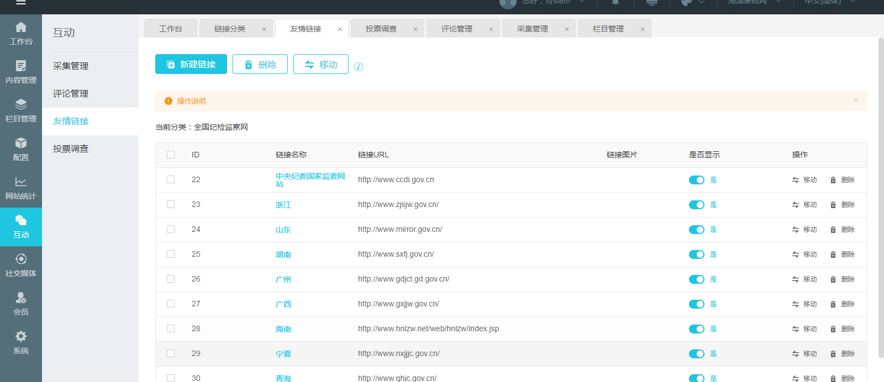Viewport: 884px width, 382px height.
Task: Turn off display switch for ID 22
Action: tap(696, 180)
